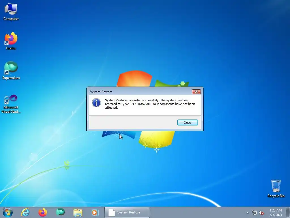Open Windows Explorer from the taskbar

coord(78,212)
